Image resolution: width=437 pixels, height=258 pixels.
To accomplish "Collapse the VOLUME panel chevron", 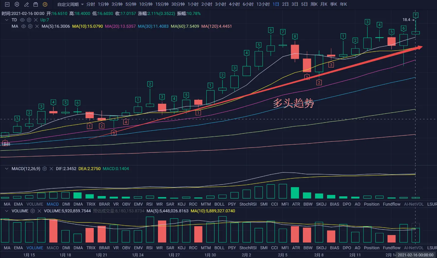I will pos(7,211).
